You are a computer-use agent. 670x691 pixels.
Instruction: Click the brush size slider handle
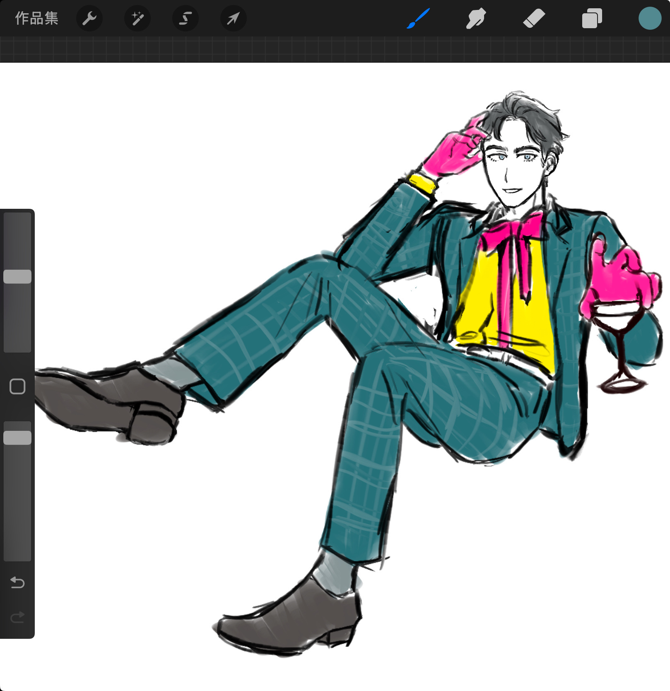17,277
